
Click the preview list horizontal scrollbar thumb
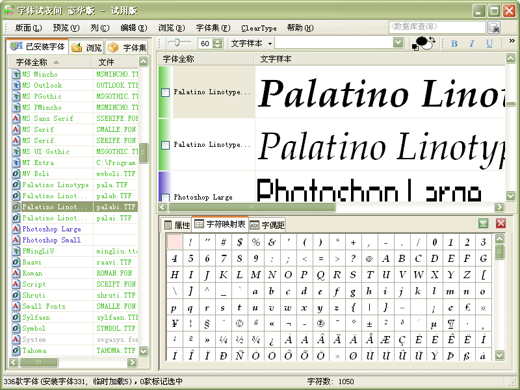pos(252,207)
